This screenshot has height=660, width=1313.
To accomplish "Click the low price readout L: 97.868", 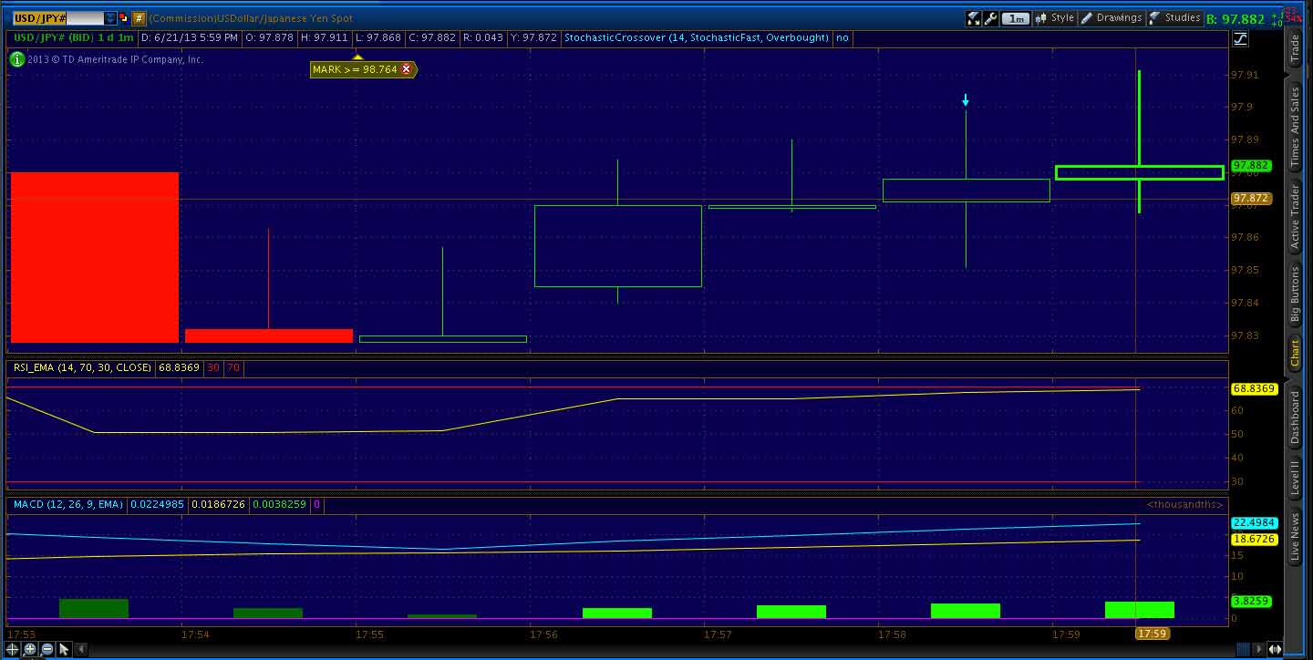I will tap(379, 38).
